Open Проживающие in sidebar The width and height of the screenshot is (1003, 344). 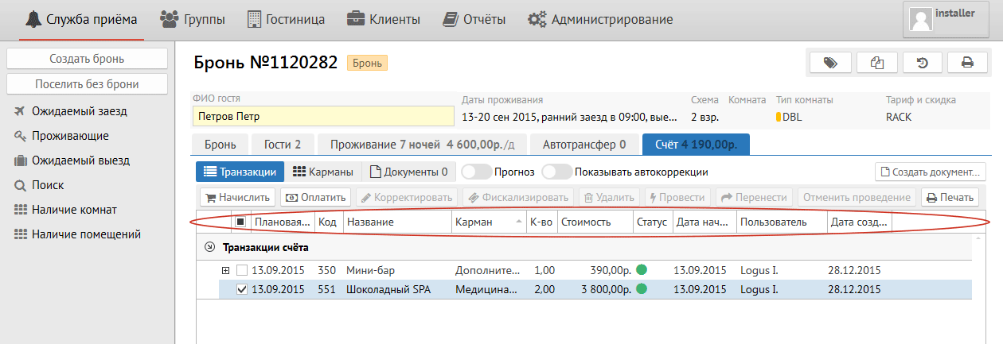pyautogui.click(x=70, y=136)
